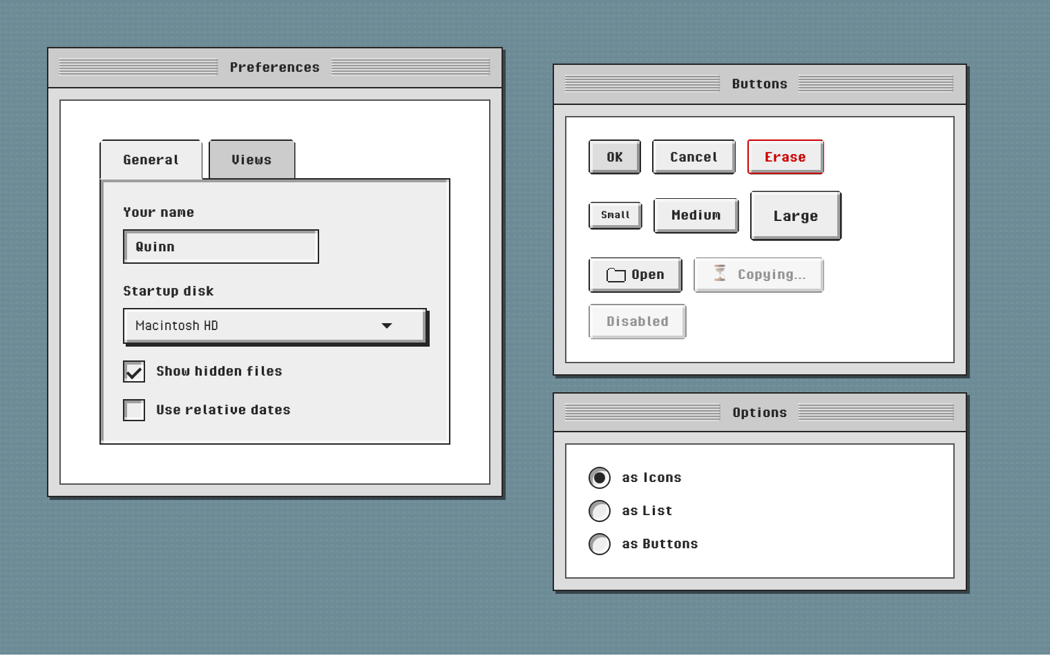
Task: Click the Your name field containing Quinn
Action: tap(221, 247)
